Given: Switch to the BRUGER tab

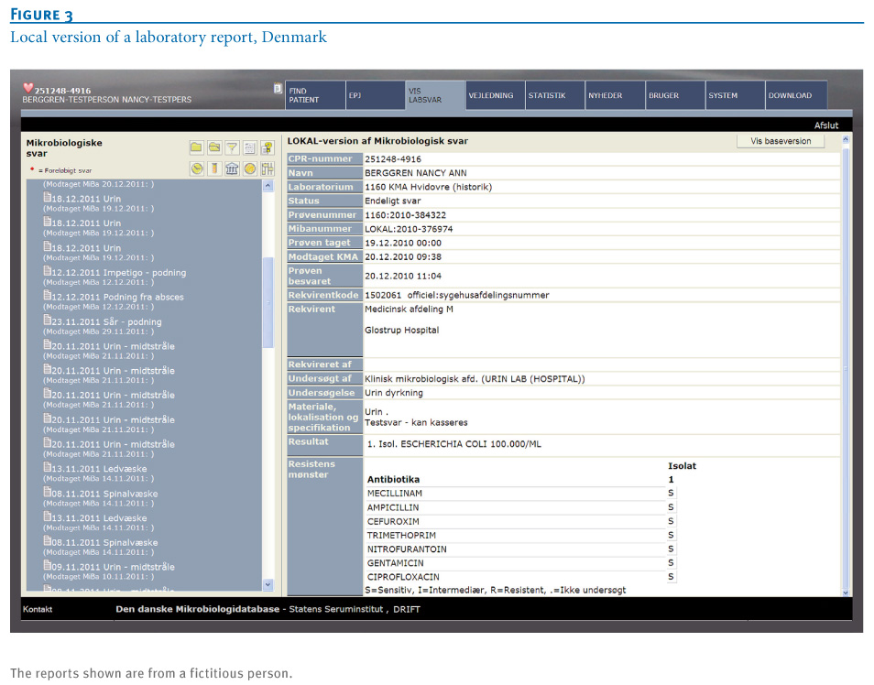Looking at the screenshot, I should pos(675,95).
